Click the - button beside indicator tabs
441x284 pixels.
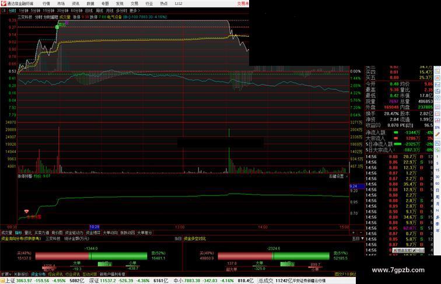361,233
